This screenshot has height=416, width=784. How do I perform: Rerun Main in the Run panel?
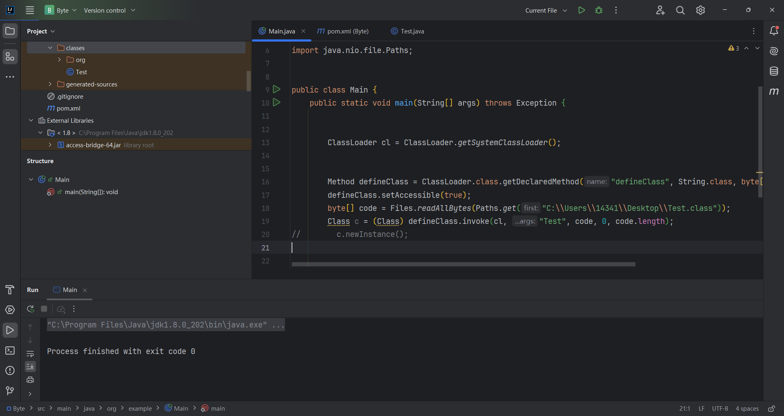[30, 309]
